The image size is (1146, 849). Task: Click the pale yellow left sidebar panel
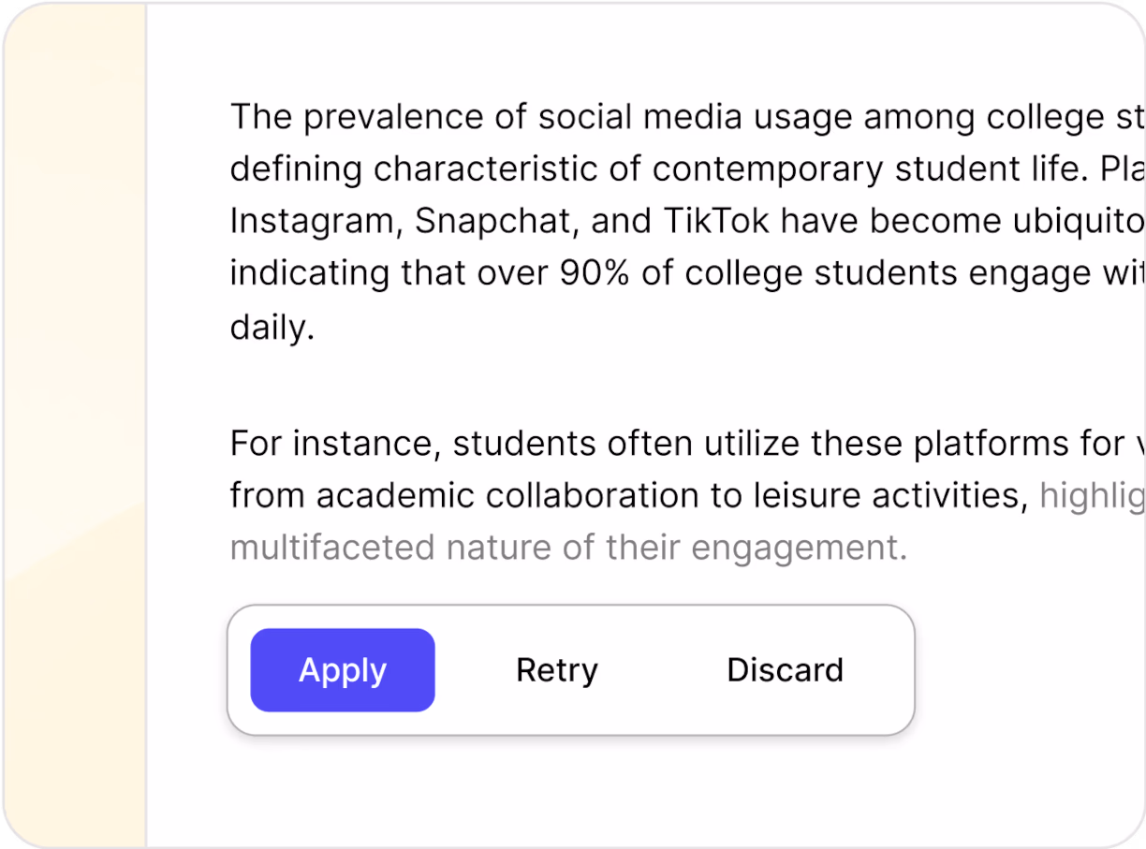point(73,421)
